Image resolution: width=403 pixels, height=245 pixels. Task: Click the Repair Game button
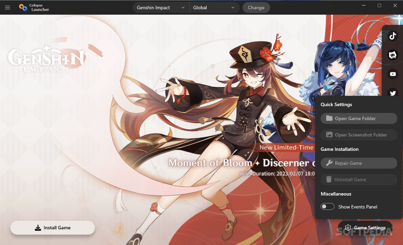pyautogui.click(x=359, y=163)
